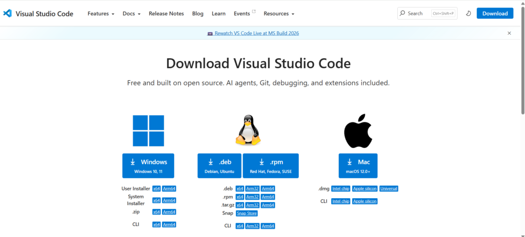Download Linux .tar.gz Arm32 archive
525x237 pixels.
point(252,205)
